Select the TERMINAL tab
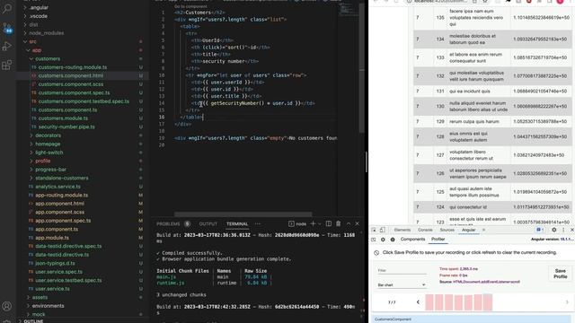The width and height of the screenshot is (575, 323). pyautogui.click(x=237, y=223)
